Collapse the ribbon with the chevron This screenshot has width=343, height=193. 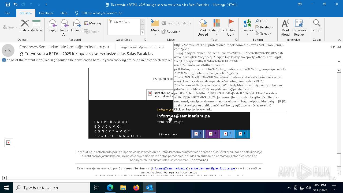[339, 40]
